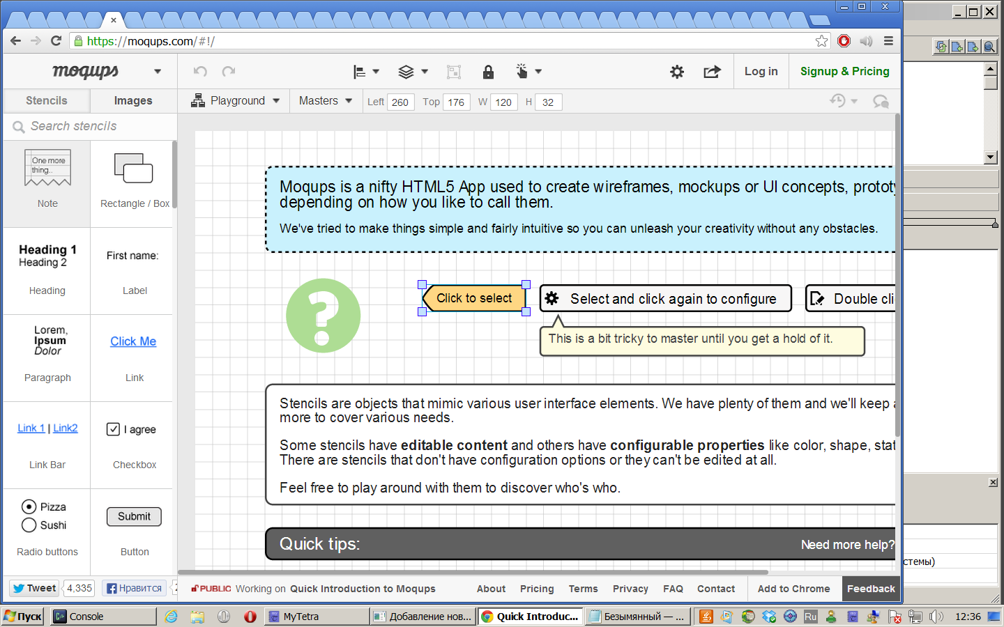Click the green question mark circle stencil

[x=324, y=316]
